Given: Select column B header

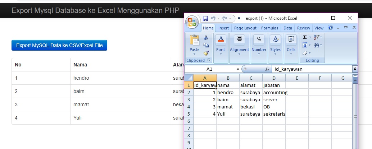Looking at the screenshot, I should tap(228, 78).
